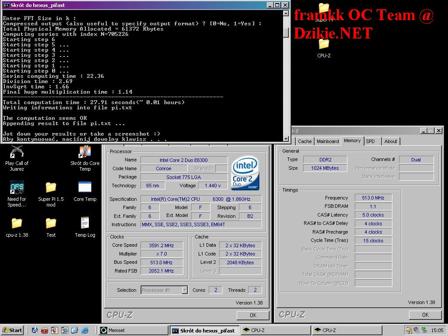Click the console scrollbar down arrow

click(x=286, y=139)
